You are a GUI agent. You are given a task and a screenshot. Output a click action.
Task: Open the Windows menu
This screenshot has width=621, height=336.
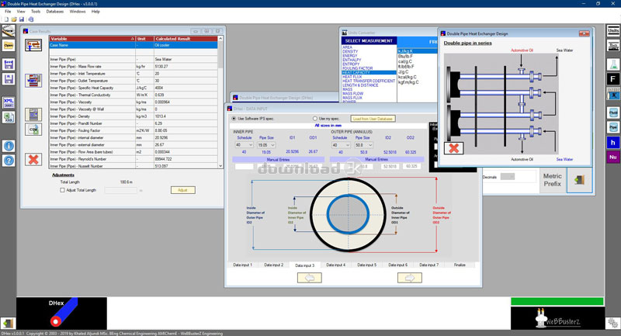point(77,12)
